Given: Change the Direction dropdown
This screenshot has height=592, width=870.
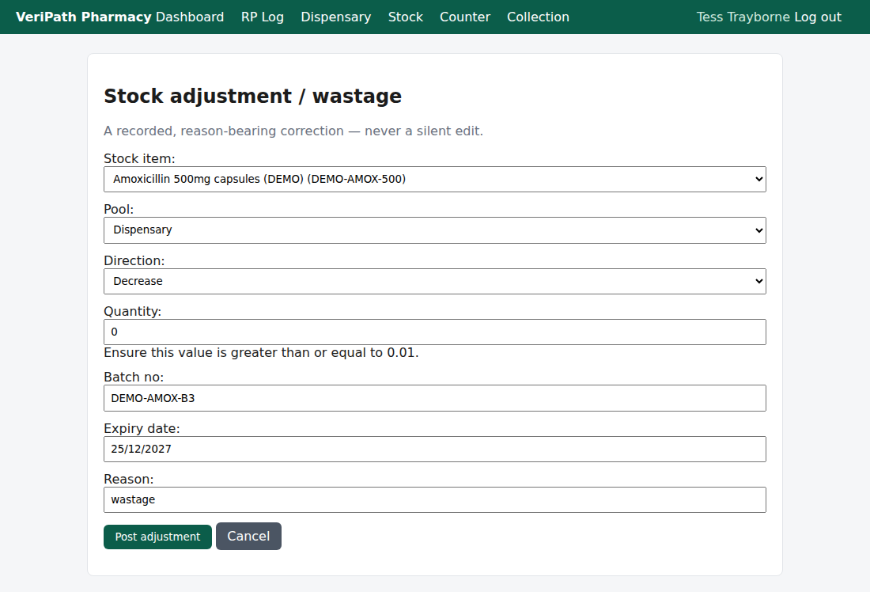Looking at the screenshot, I should [434, 281].
